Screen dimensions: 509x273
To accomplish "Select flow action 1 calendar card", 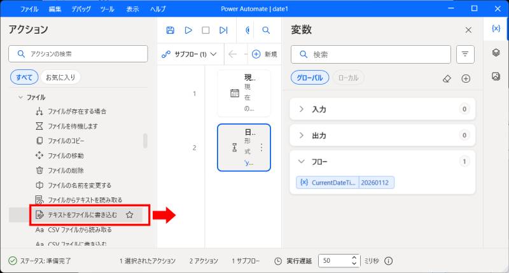I will click(x=244, y=93).
